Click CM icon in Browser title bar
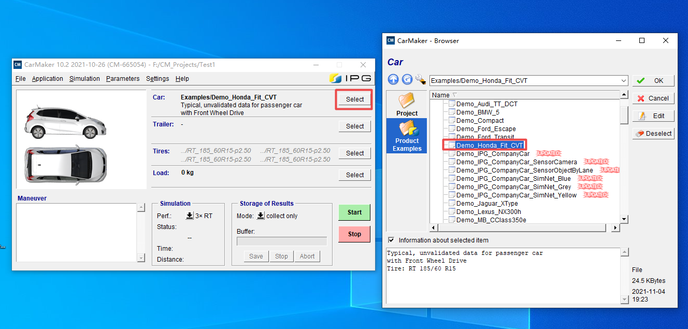 pos(391,40)
